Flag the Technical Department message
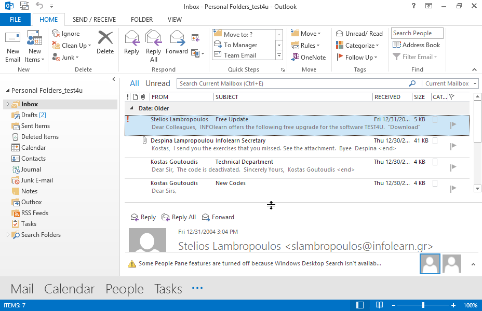This screenshot has height=311, width=482. (453, 167)
